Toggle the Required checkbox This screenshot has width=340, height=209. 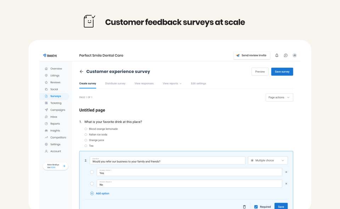tap(256, 207)
